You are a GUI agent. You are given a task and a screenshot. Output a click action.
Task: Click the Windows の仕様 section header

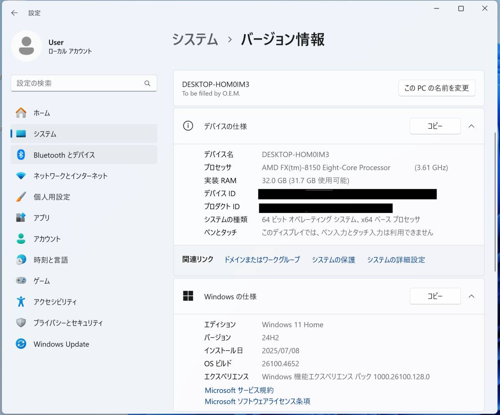click(329, 296)
